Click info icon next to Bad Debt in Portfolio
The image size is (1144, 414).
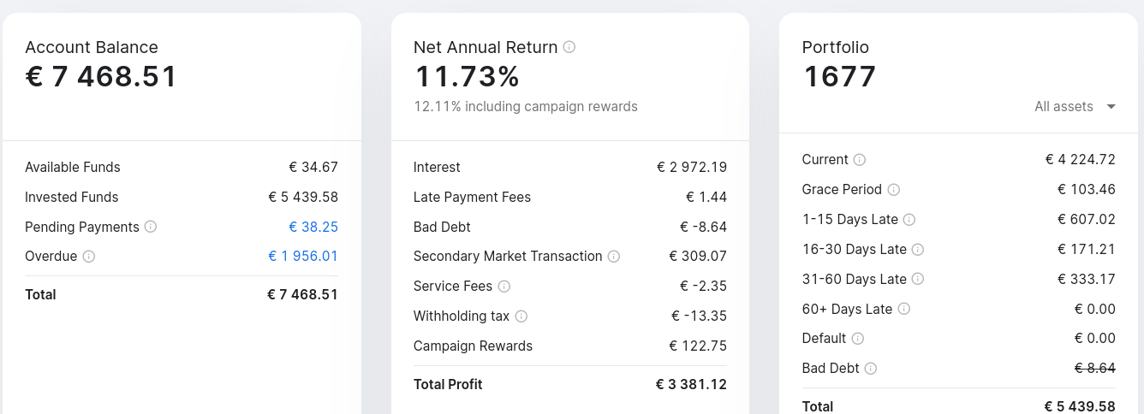[871, 369]
